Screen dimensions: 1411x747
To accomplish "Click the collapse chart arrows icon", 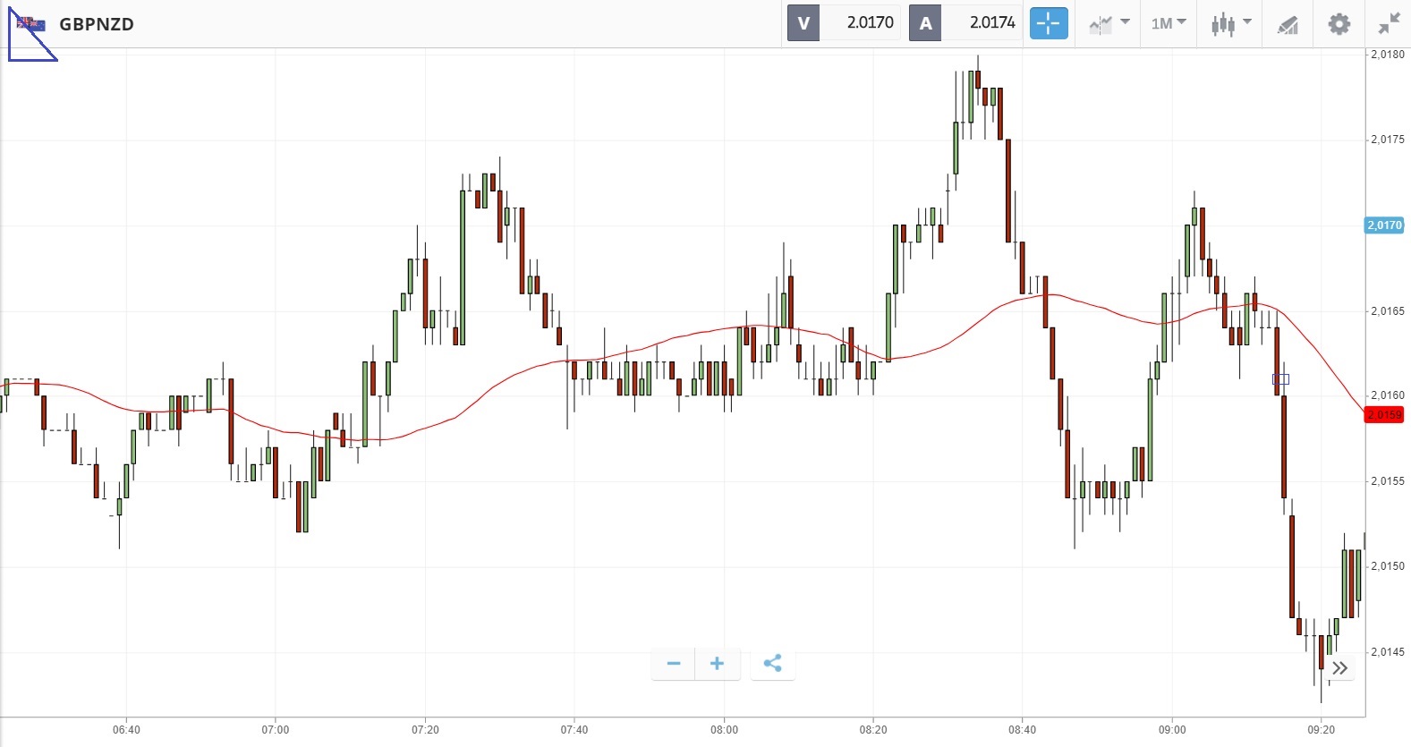I will click(1389, 23).
